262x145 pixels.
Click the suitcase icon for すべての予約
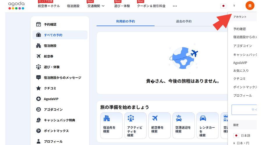pyautogui.click(x=38, y=35)
